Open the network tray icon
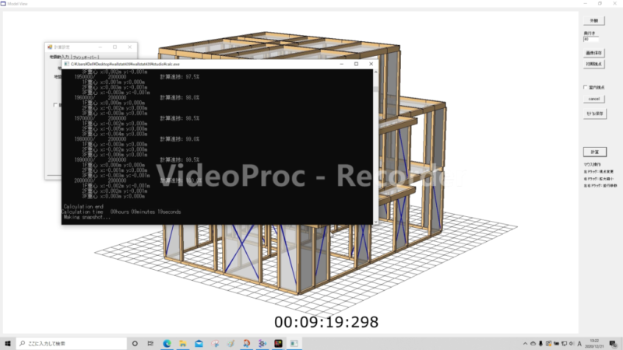Screen dimensions: 623x350 (564, 344)
